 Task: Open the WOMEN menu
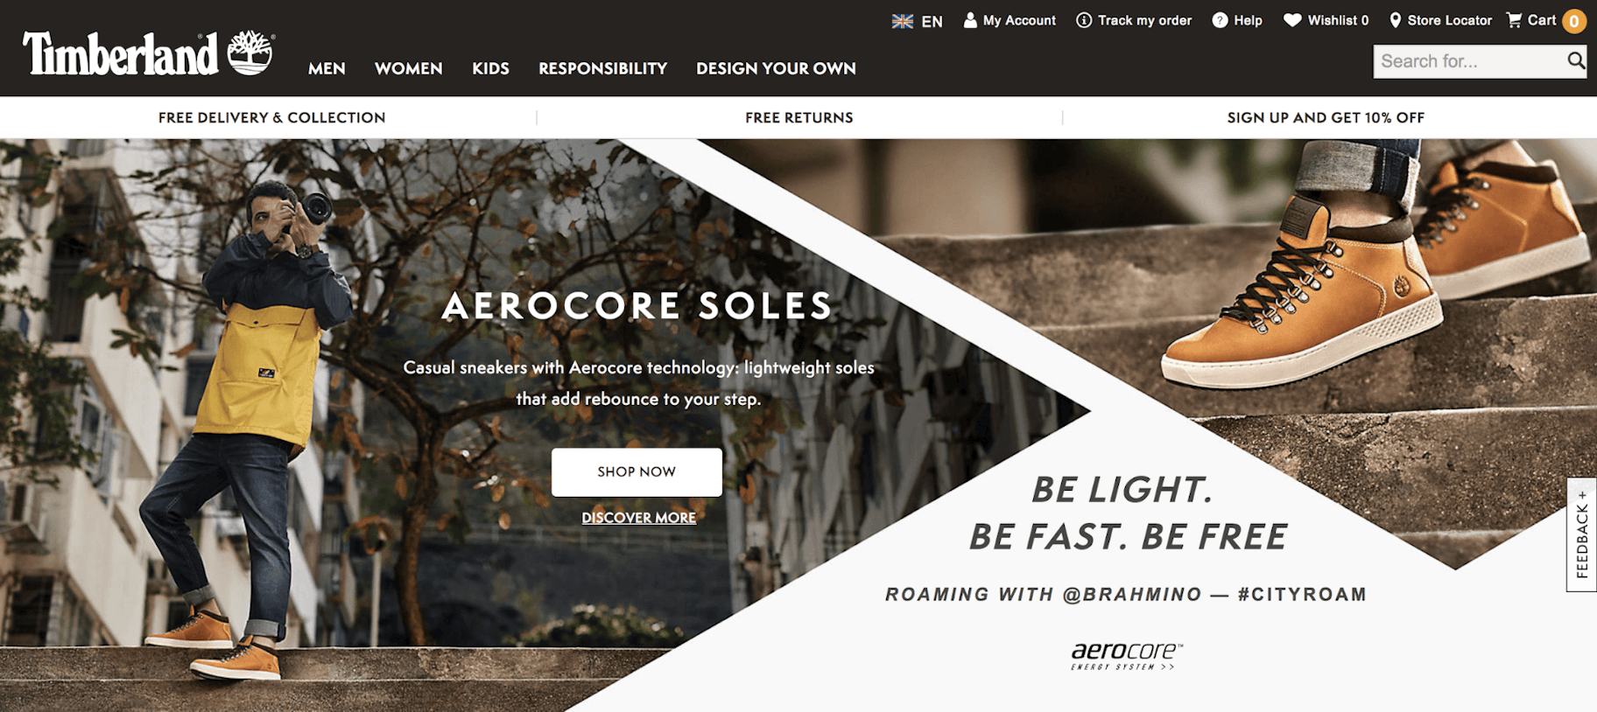click(x=409, y=68)
